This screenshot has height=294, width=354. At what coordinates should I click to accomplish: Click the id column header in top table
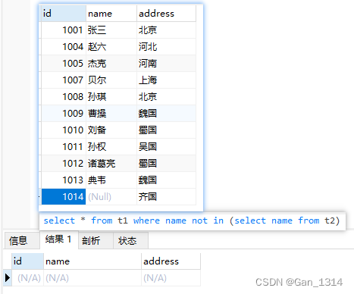click(x=64, y=14)
